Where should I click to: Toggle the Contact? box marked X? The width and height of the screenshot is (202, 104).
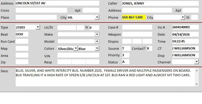pos(149,48)
